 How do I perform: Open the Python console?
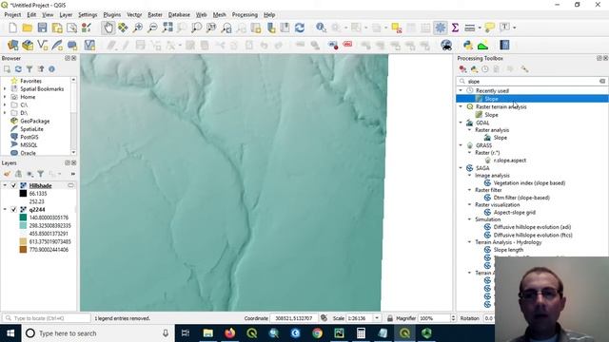point(468,46)
